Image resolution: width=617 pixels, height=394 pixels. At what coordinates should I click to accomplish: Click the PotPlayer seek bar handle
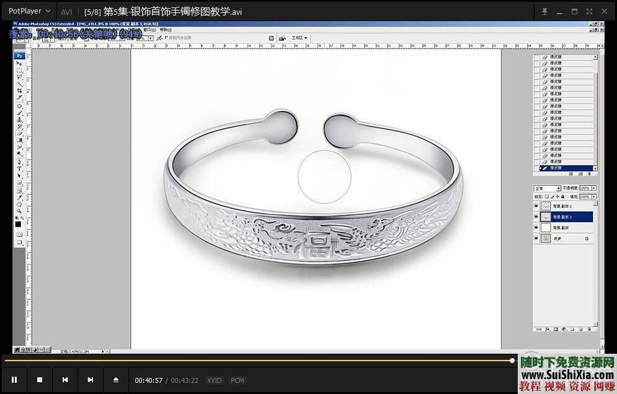pos(512,360)
